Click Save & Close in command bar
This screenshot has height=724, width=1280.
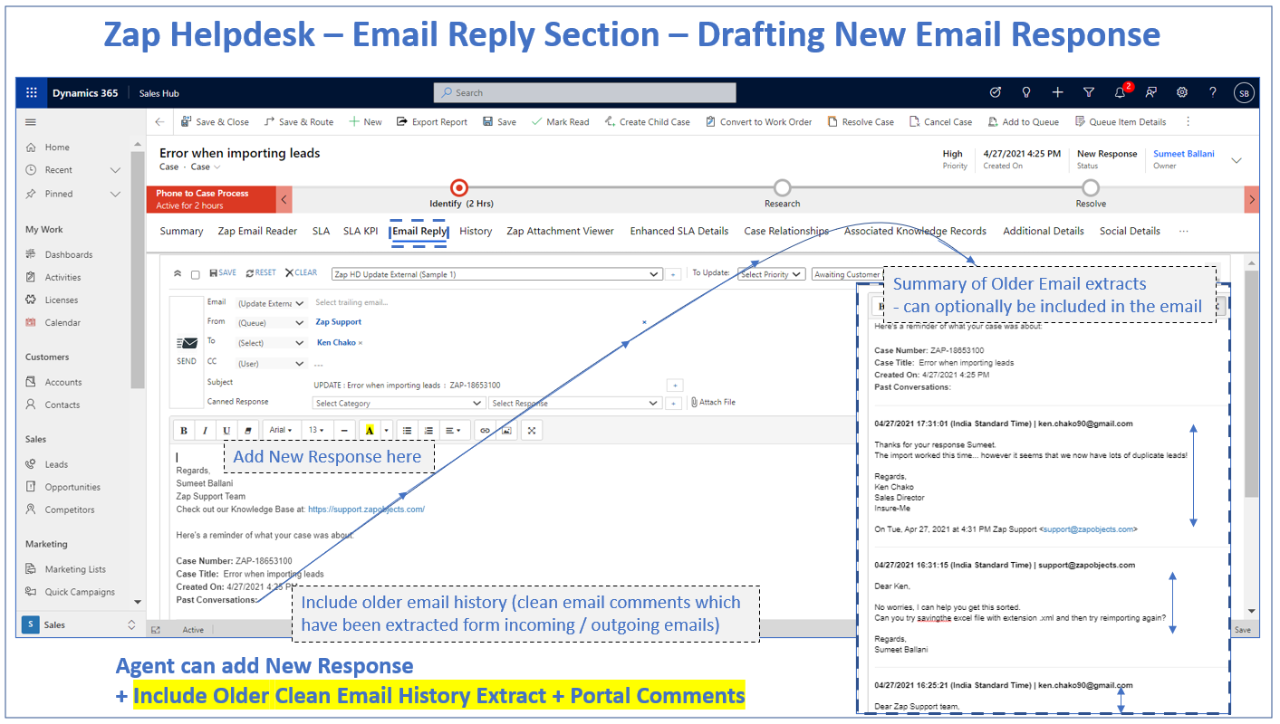click(x=215, y=121)
